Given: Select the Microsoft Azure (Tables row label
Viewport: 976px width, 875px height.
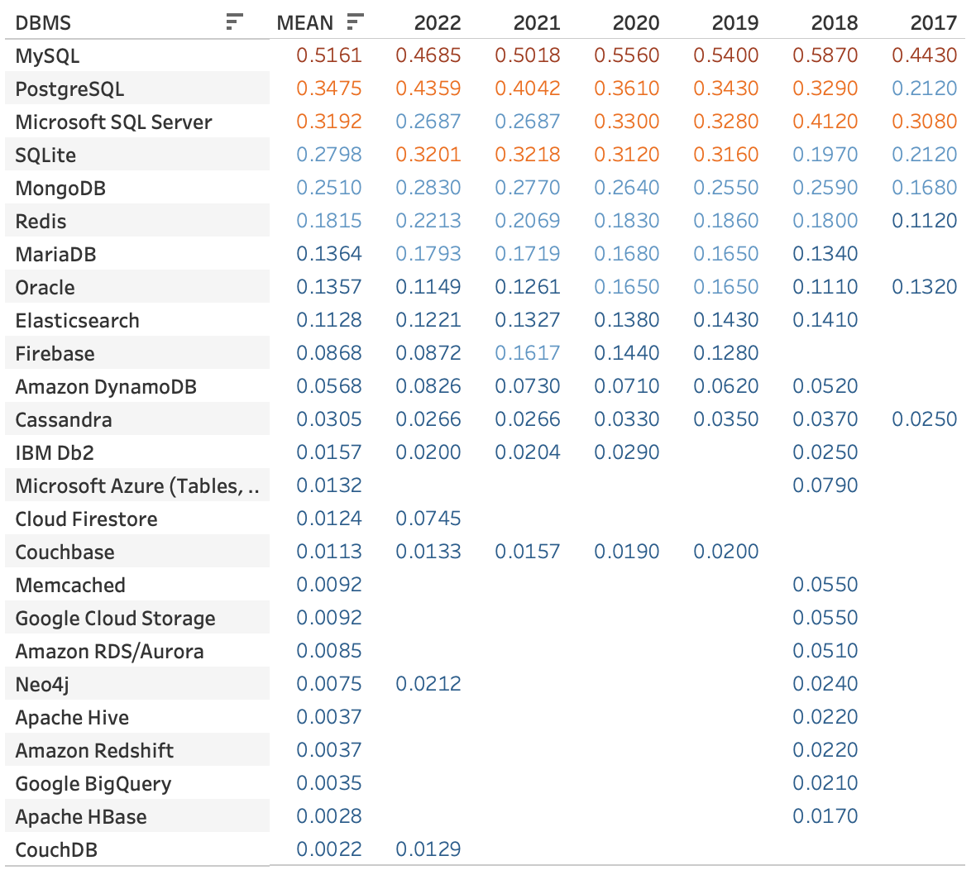Looking at the screenshot, I should click(x=137, y=485).
